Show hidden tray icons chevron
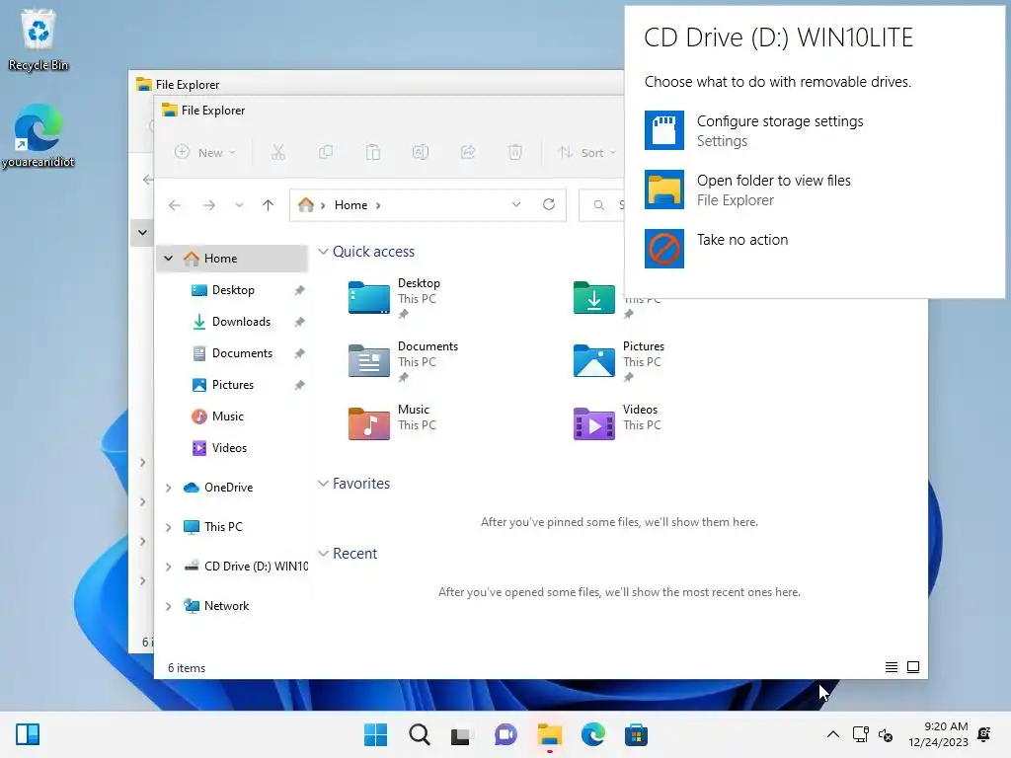This screenshot has height=758, width=1011. (833, 734)
